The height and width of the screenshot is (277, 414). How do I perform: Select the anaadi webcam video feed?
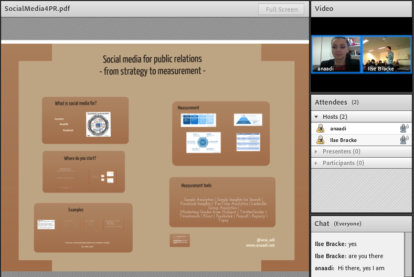coord(336,54)
